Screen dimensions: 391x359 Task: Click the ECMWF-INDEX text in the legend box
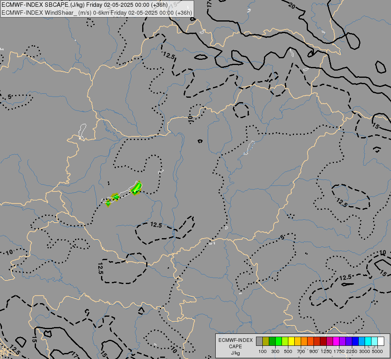click(x=235, y=340)
